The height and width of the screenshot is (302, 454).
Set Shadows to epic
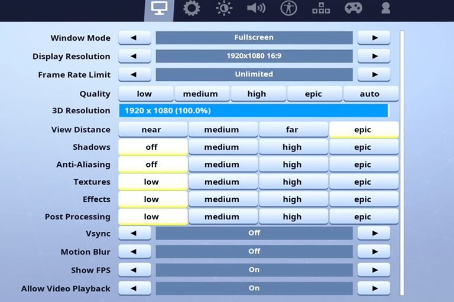(364, 147)
